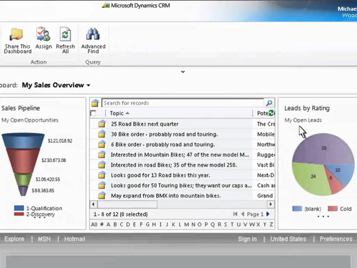This screenshot has width=357, height=268.
Task: Click the green refresh icon in grid header
Action: [x=271, y=112]
